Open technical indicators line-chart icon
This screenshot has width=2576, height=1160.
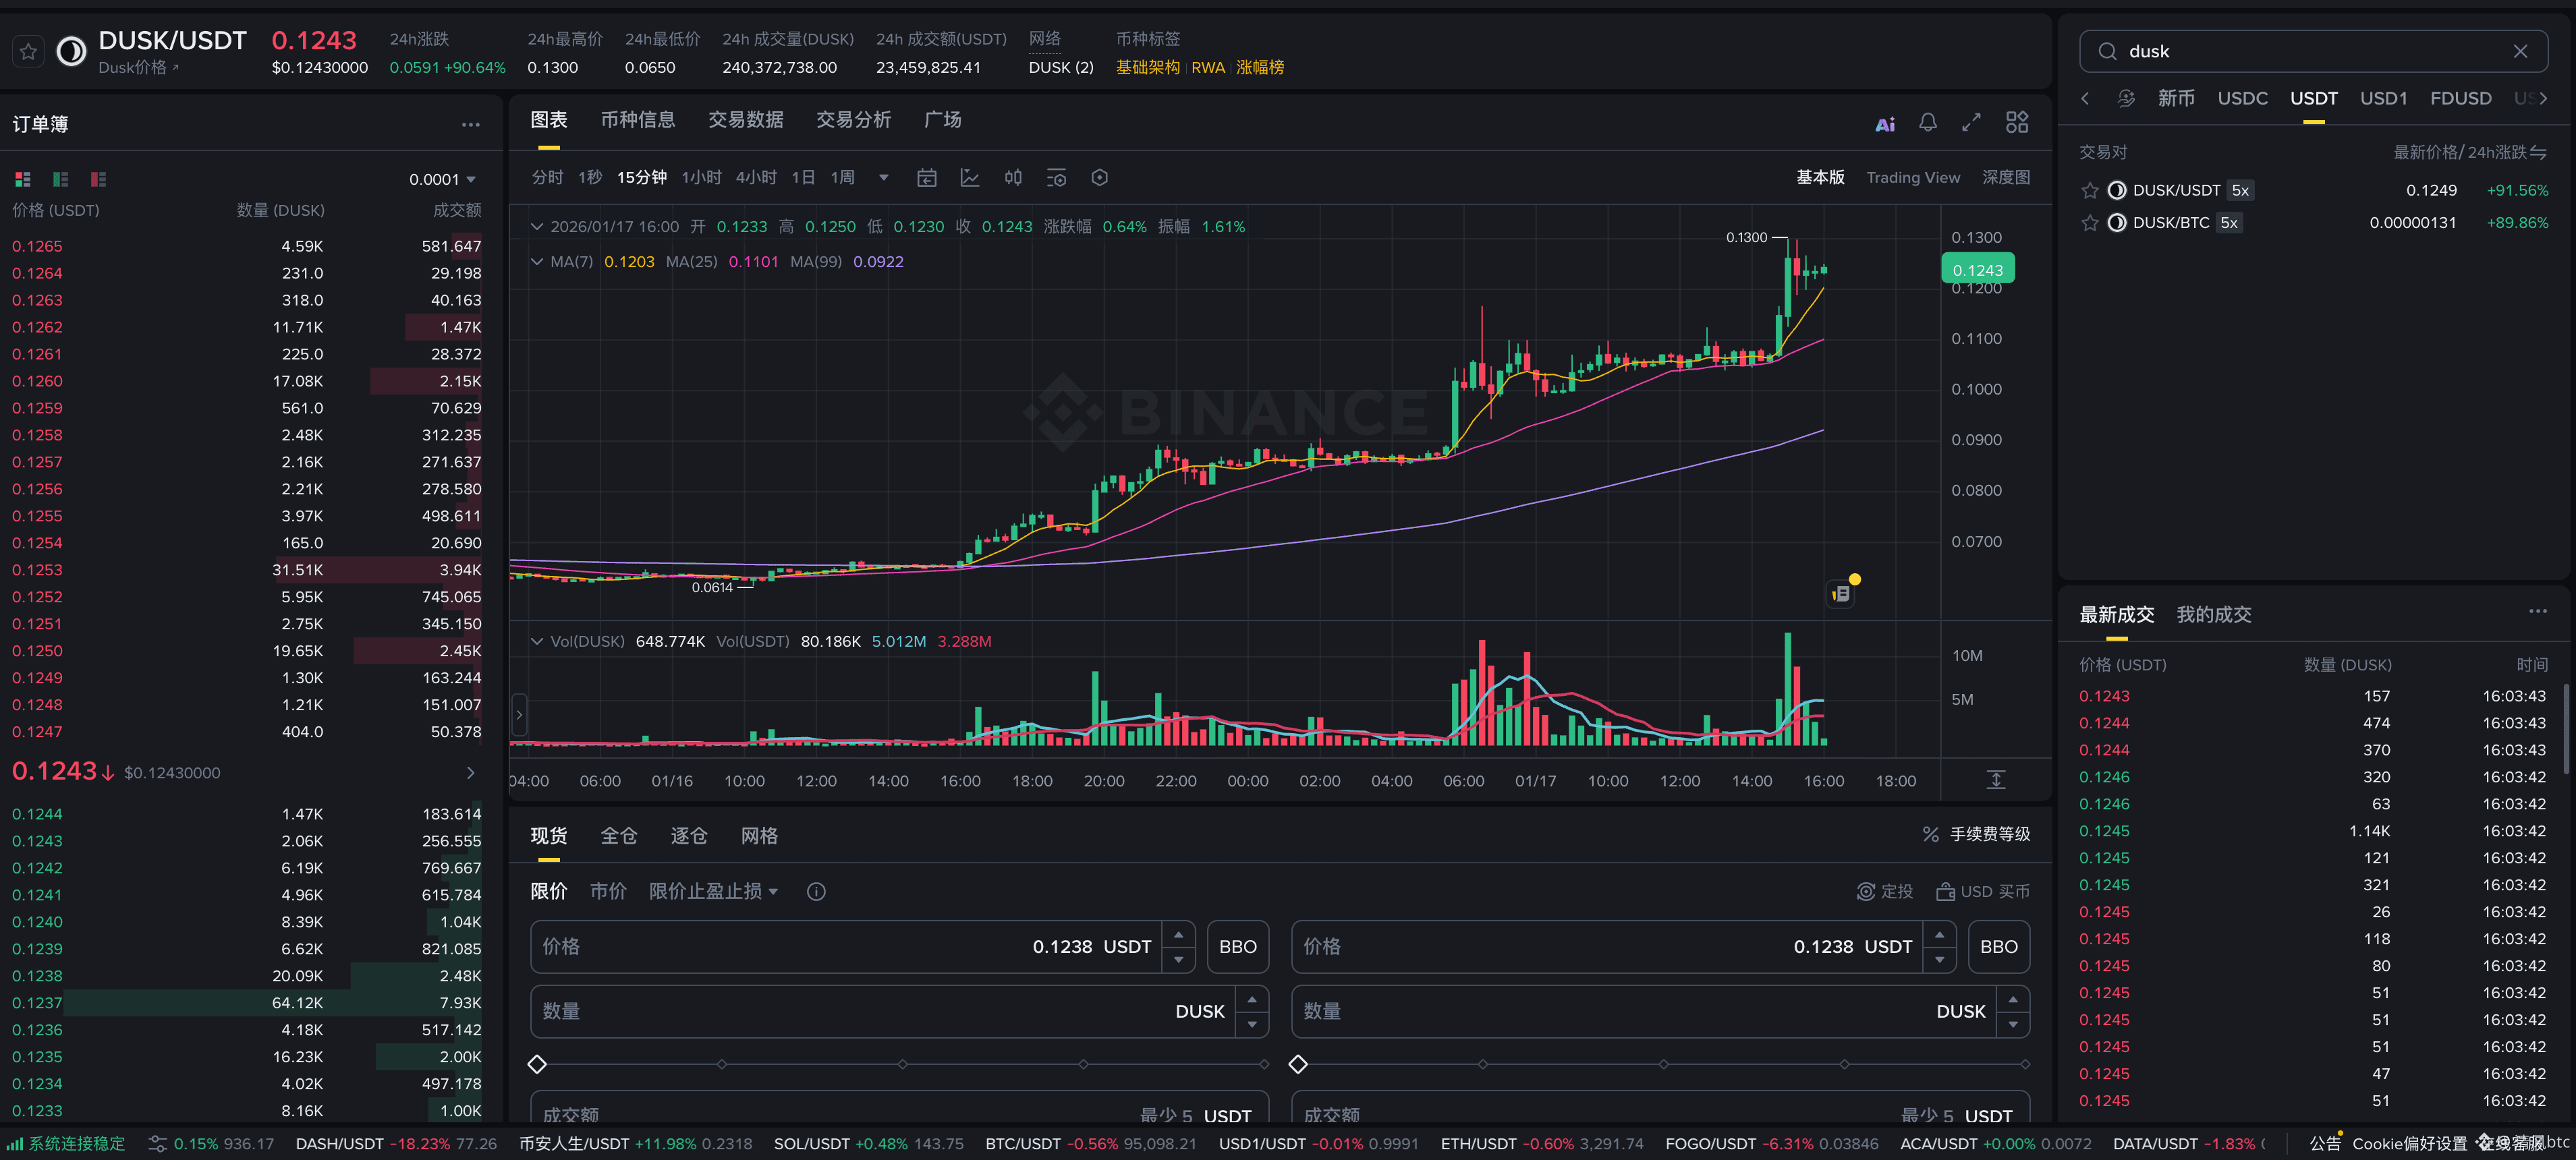969,178
